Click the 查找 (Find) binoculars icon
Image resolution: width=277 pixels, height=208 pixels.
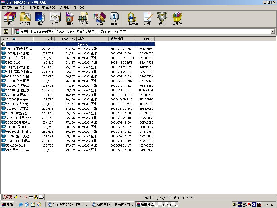coord(84,19)
